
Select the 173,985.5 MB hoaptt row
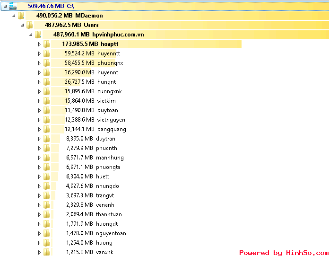146,44
